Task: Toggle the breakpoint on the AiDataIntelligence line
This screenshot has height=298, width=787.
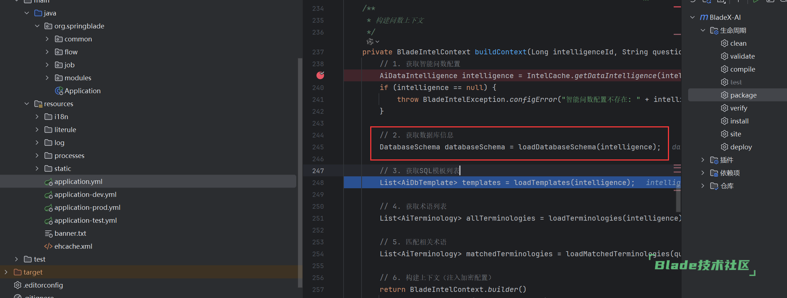Action: pos(320,75)
